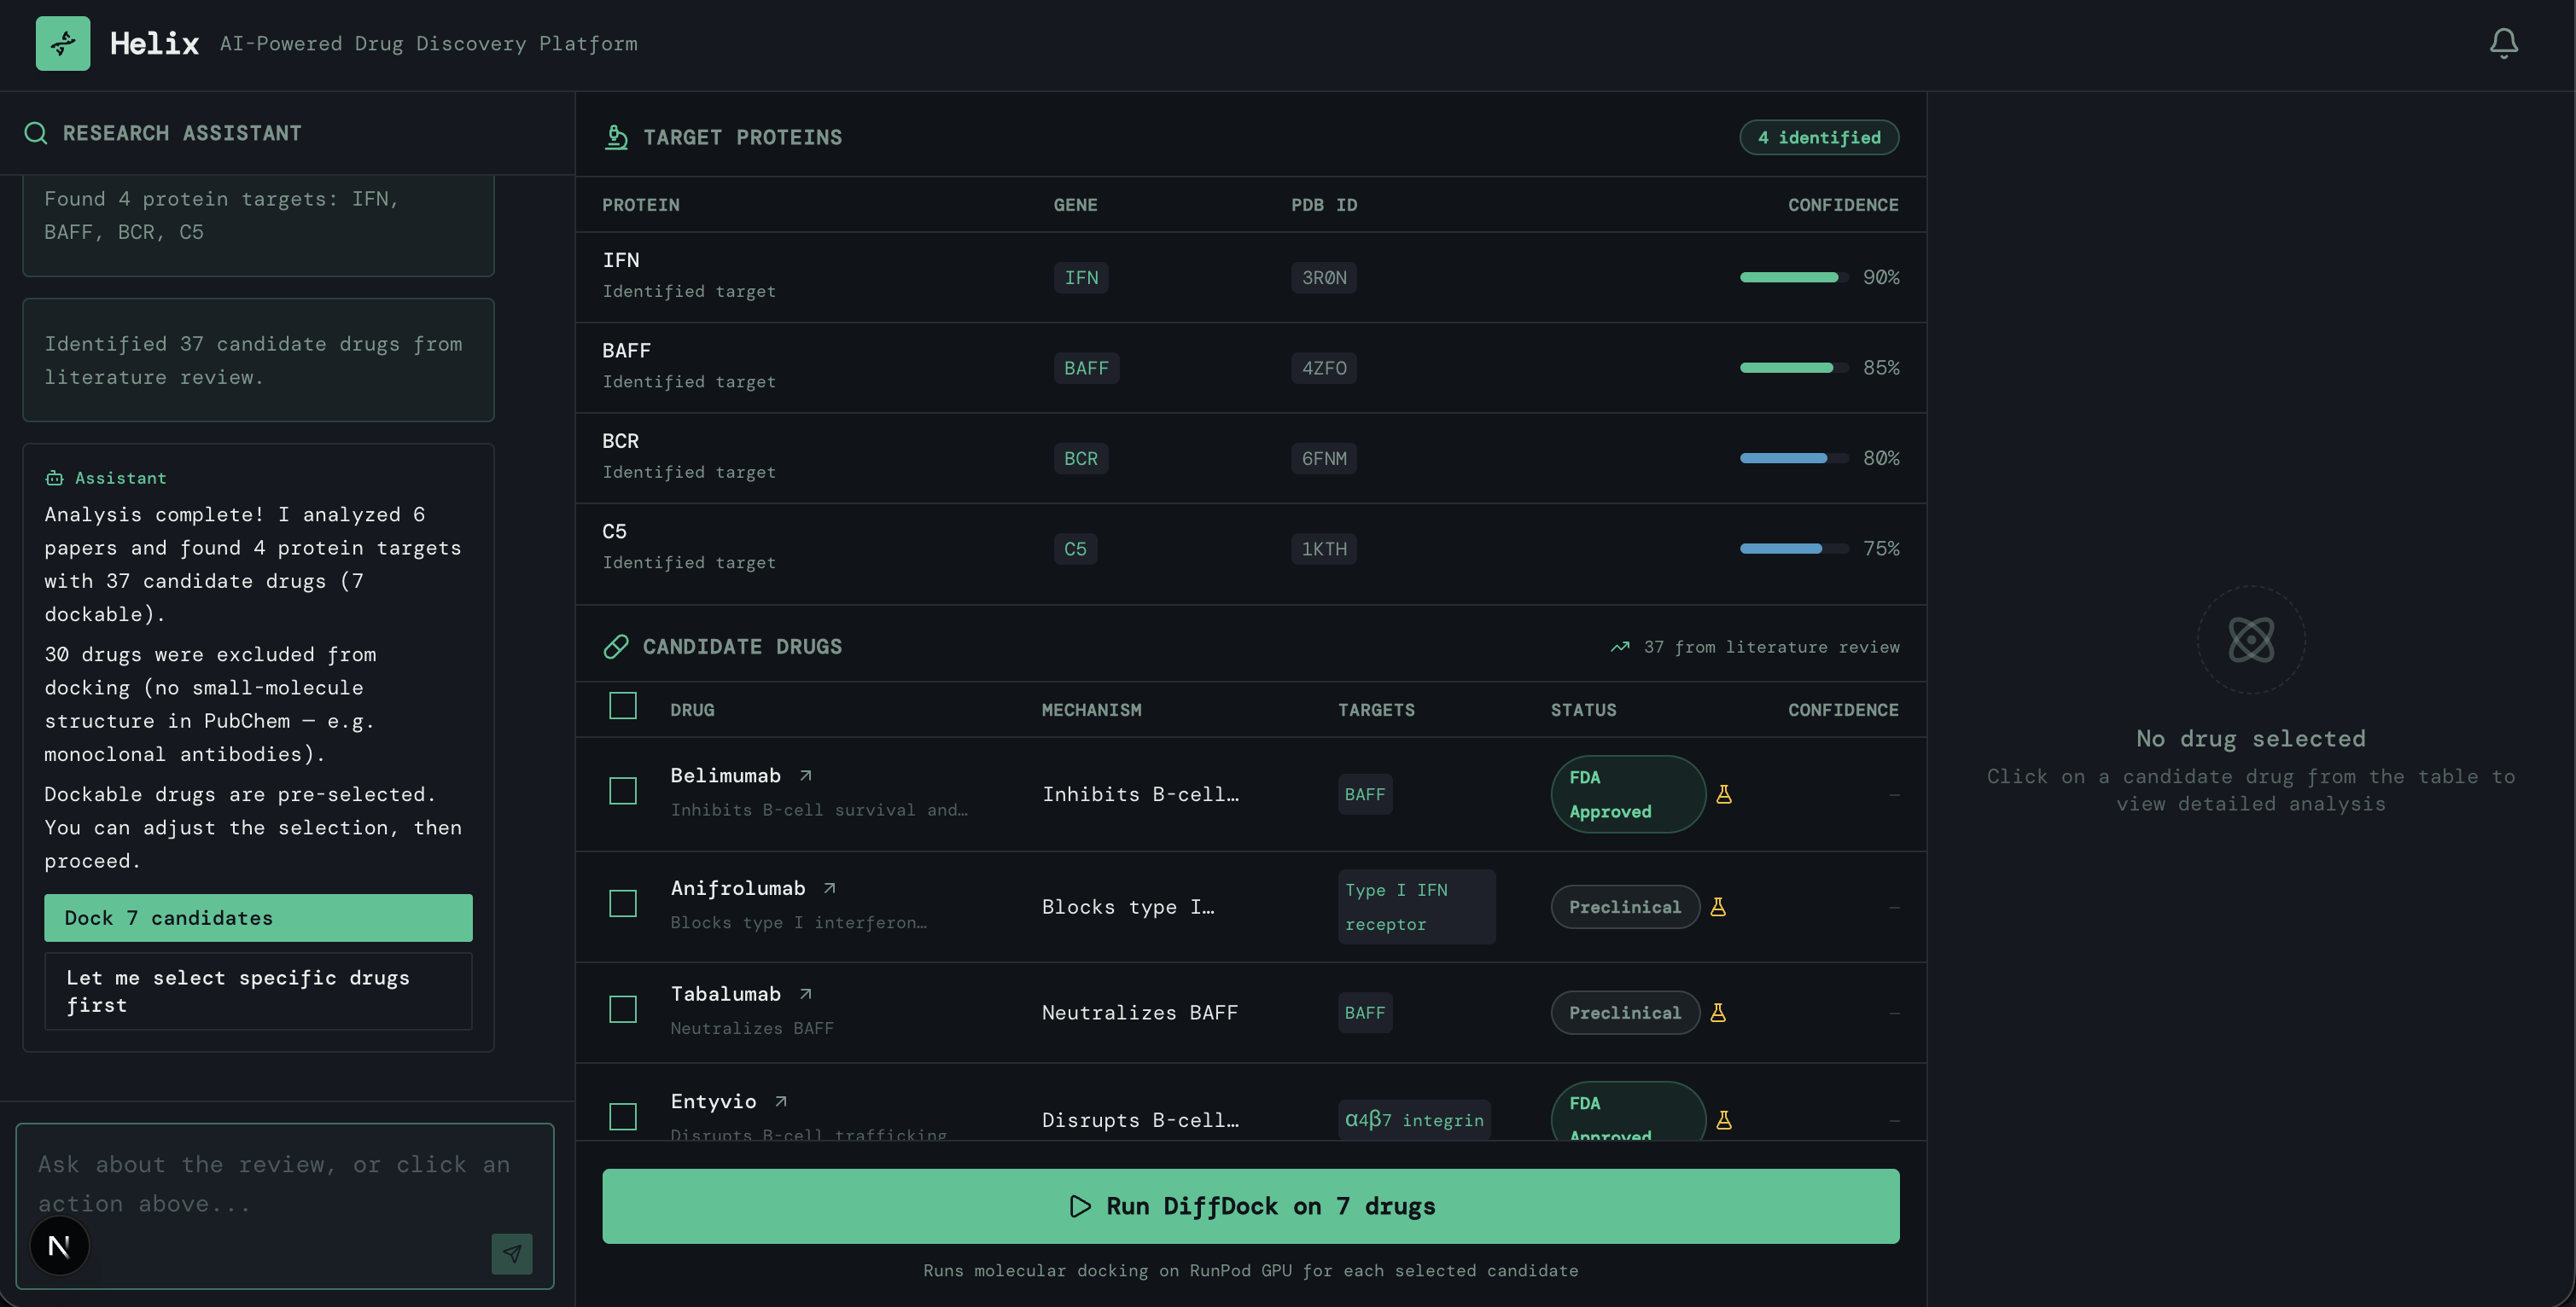Open Belimumab external link arrow
Viewport: 2576px width, 1307px height.
tap(806, 775)
